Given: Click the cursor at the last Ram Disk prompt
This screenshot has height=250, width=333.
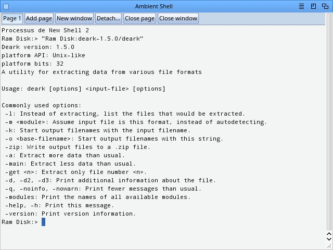Looking at the screenshot, I should click(44, 222).
